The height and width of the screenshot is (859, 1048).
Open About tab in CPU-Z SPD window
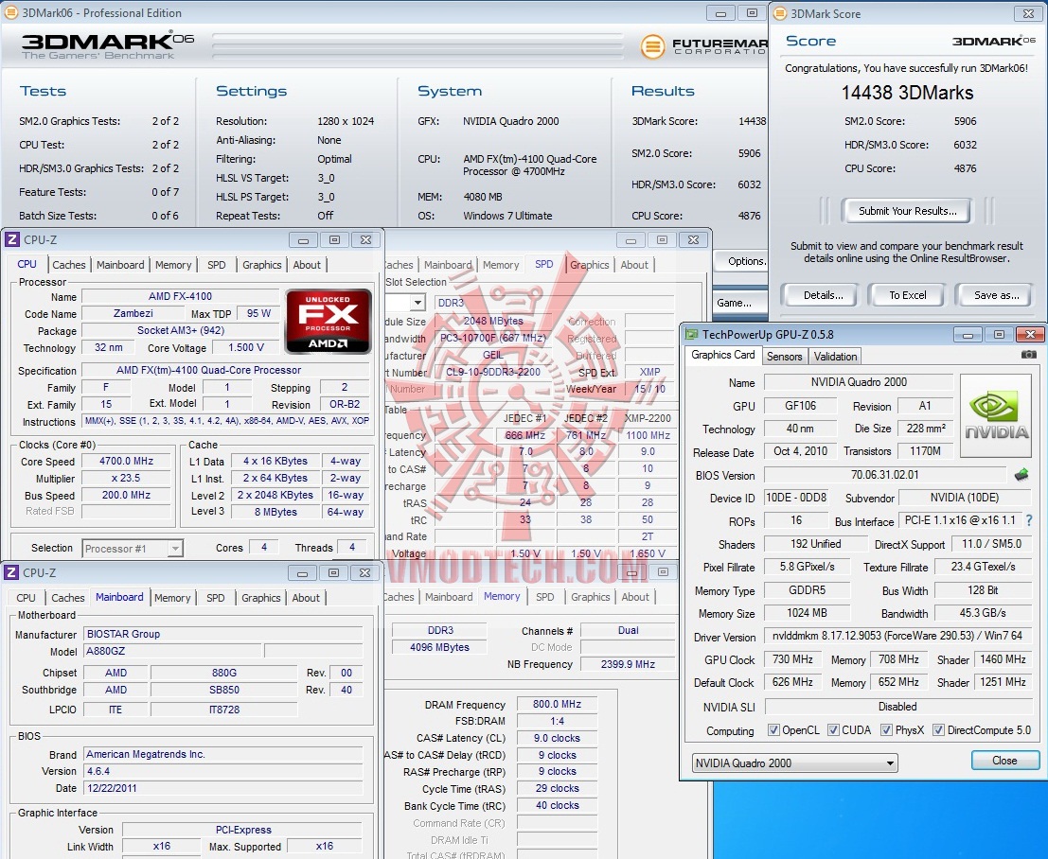634,265
